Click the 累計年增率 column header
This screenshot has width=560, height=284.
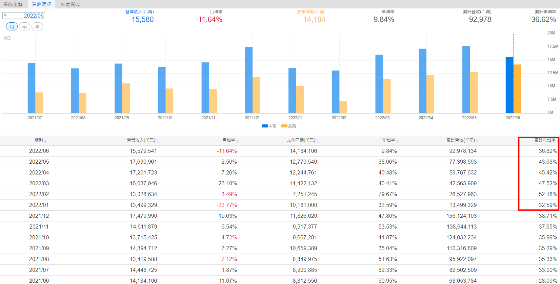(x=545, y=140)
